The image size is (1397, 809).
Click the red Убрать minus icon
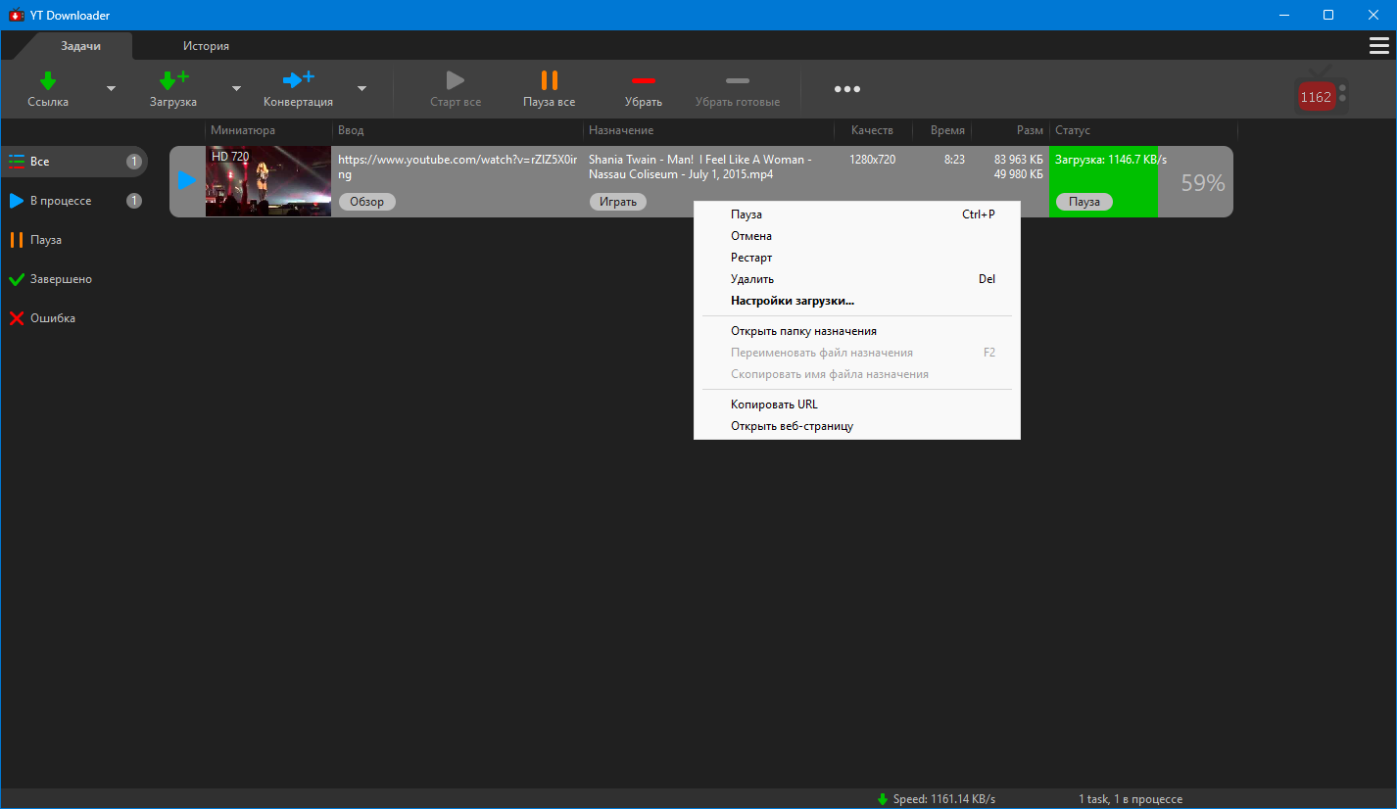click(644, 80)
